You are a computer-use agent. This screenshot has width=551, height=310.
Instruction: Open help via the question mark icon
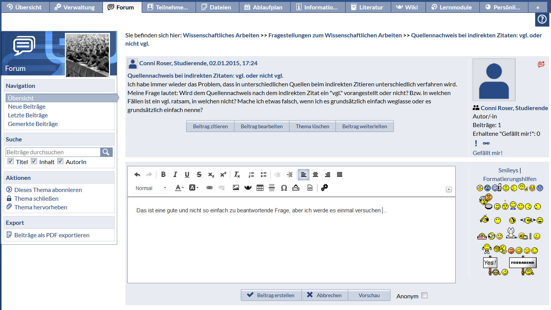(542, 19)
